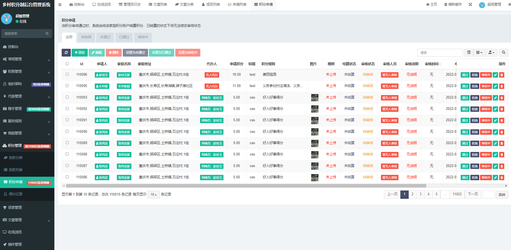511x250 pixels.
Task: Expand 商超管理 menu in sidebar
Action: 27,133
